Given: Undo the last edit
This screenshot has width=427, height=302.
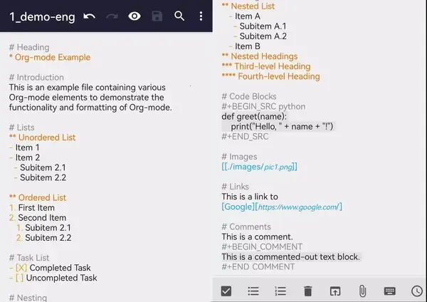Looking at the screenshot, I should pyautogui.click(x=90, y=16).
